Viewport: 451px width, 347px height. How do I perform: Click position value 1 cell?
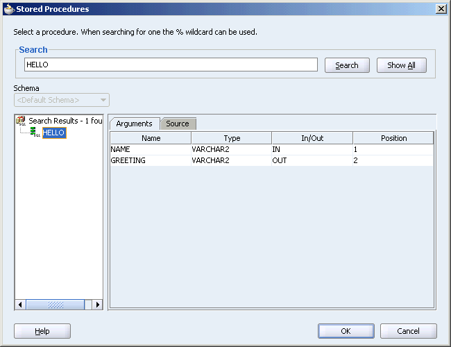(x=393, y=149)
